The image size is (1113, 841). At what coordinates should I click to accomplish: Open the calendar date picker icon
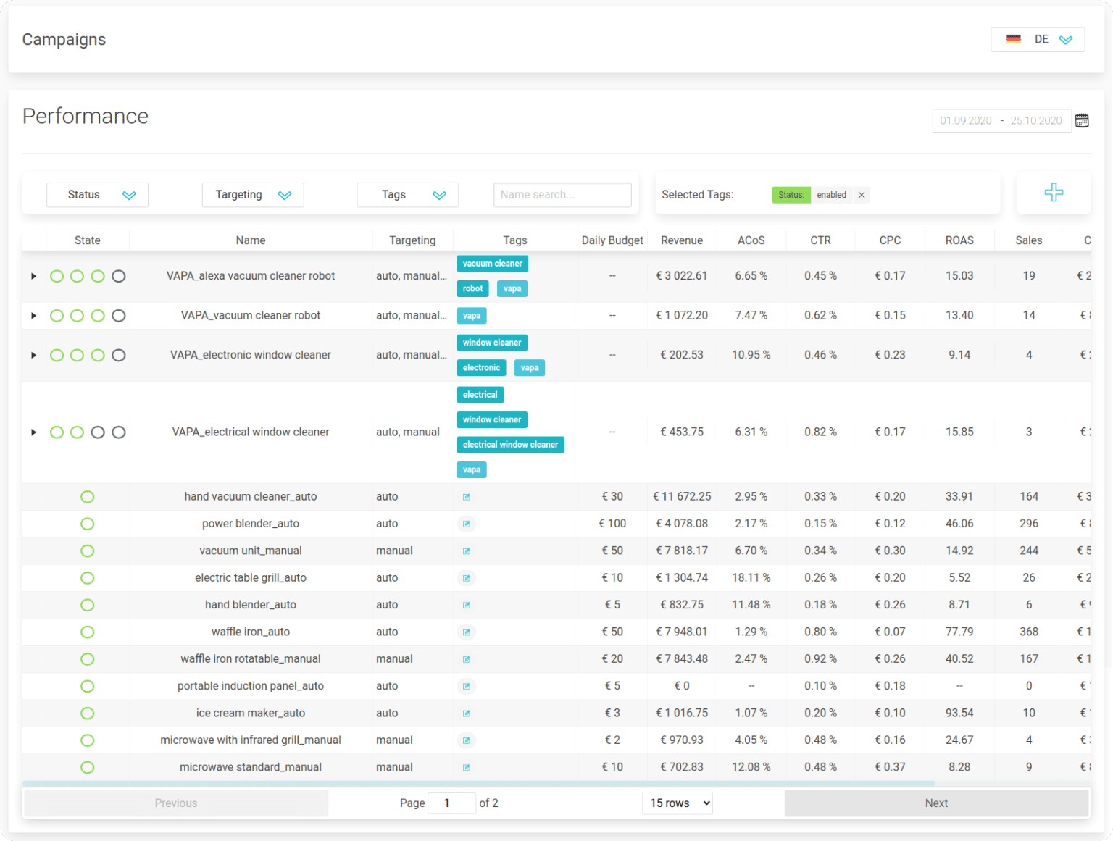[1082, 120]
